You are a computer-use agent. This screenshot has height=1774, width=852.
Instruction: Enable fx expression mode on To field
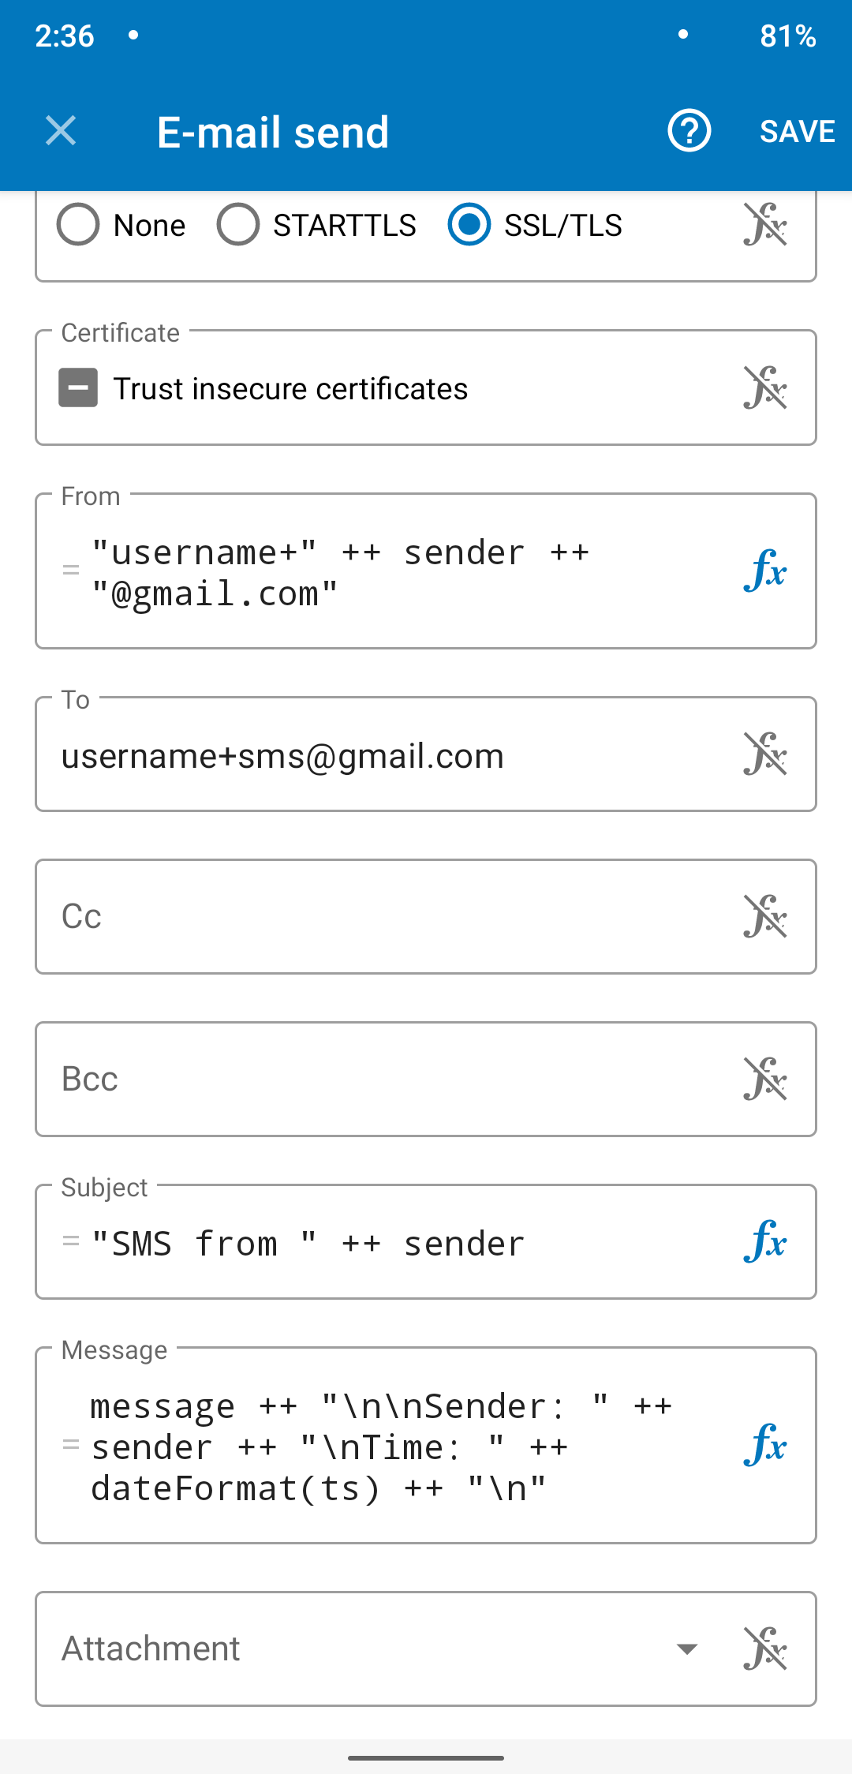pyautogui.click(x=764, y=754)
